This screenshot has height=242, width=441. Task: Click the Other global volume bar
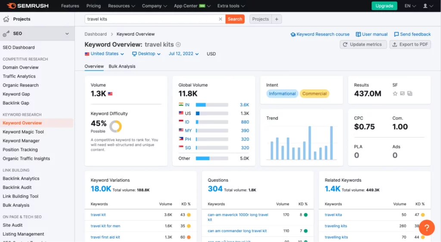[x=212, y=158]
